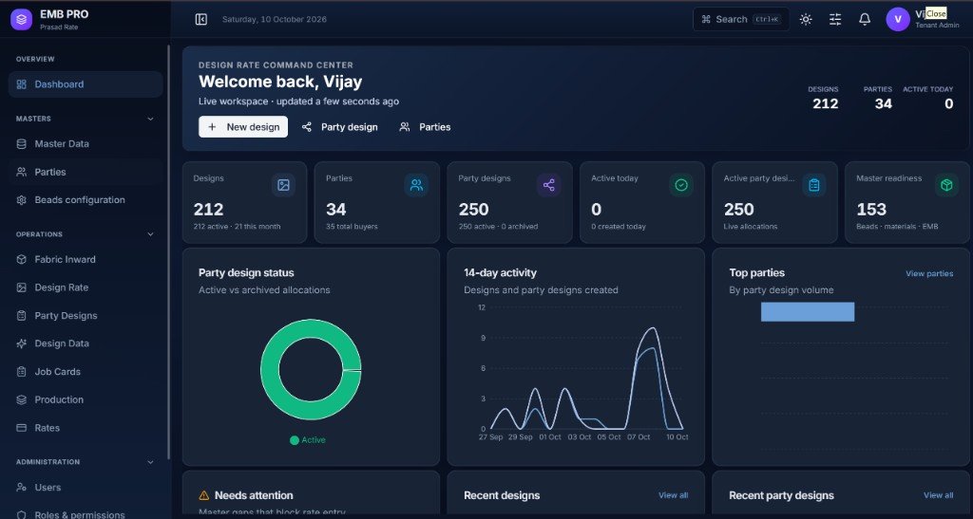This screenshot has height=519, width=973.
Task: Click the Production layers icon
Action: 21,400
